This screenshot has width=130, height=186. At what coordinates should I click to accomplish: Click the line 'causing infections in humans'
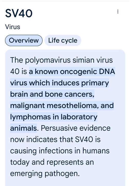[60, 151]
